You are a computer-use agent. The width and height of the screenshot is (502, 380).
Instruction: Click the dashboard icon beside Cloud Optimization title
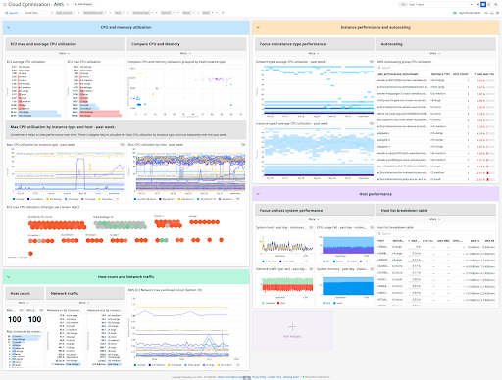5,4
